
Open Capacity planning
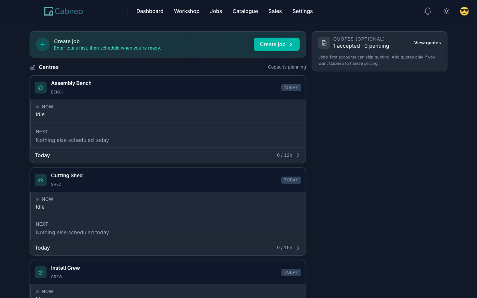tap(287, 67)
